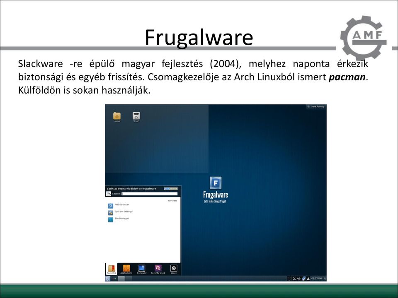
Task: Click the search magnifier icon in launcher
Action: 109,194
